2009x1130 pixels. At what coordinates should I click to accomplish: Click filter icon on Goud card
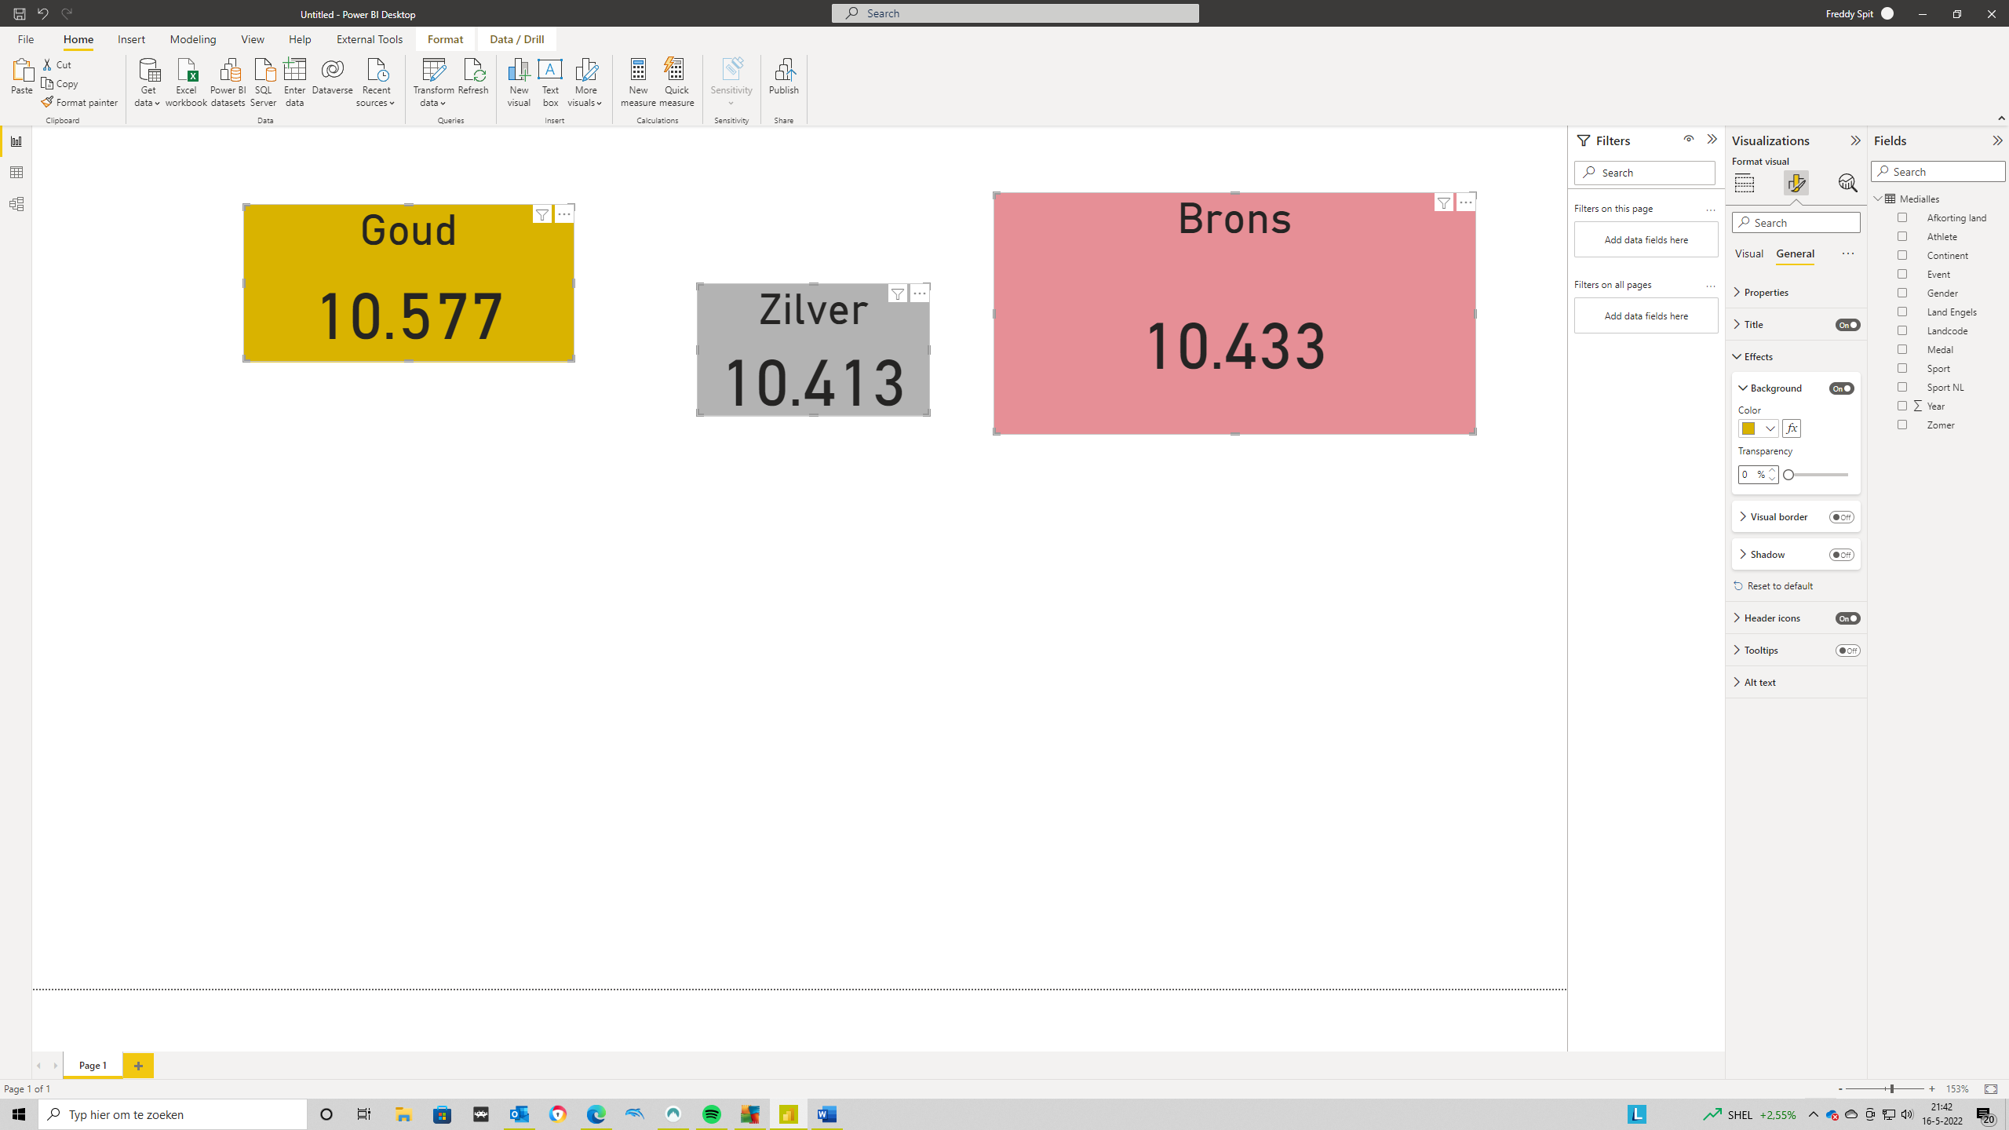click(x=542, y=214)
